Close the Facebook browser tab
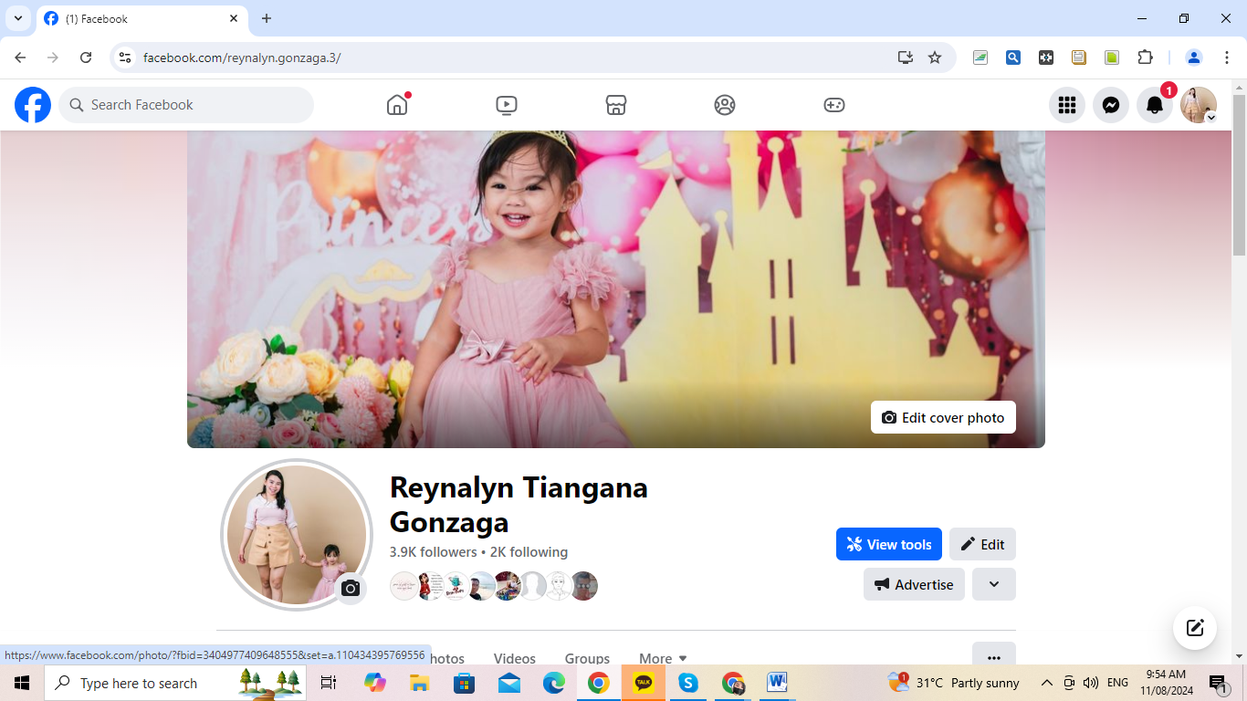 234,18
